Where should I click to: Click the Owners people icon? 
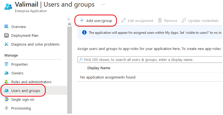[x=6, y=73]
